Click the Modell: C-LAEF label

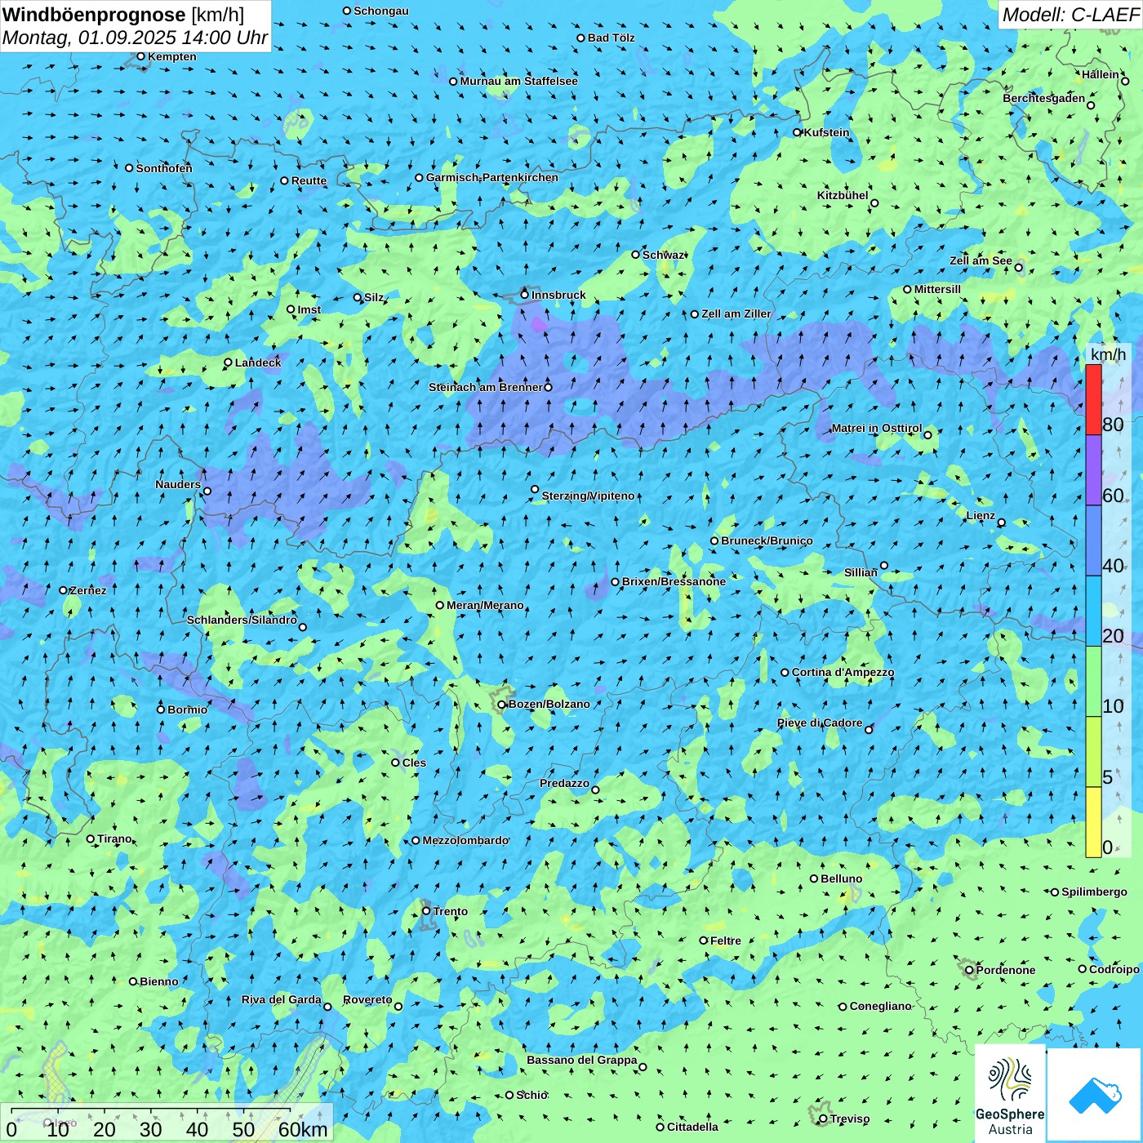pyautogui.click(x=1070, y=15)
